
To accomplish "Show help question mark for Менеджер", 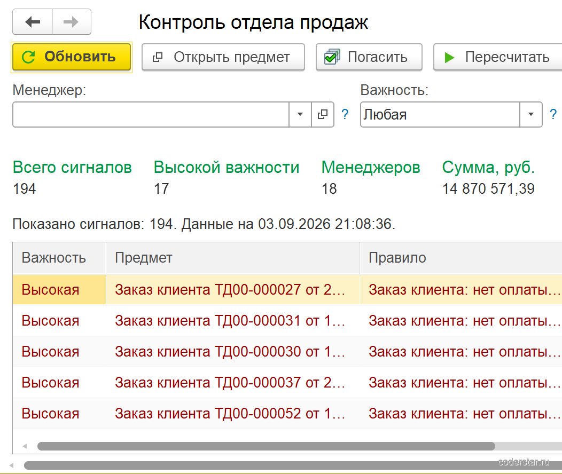I will click(x=345, y=115).
